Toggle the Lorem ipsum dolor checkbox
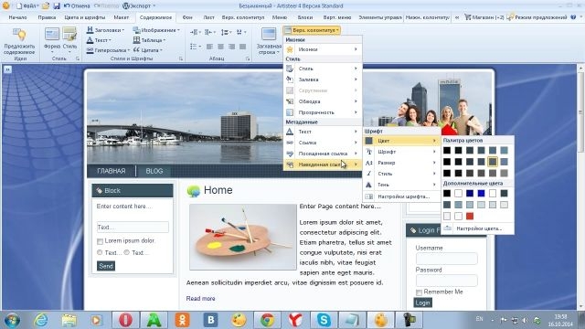This screenshot has width=585, height=329. [x=100, y=241]
